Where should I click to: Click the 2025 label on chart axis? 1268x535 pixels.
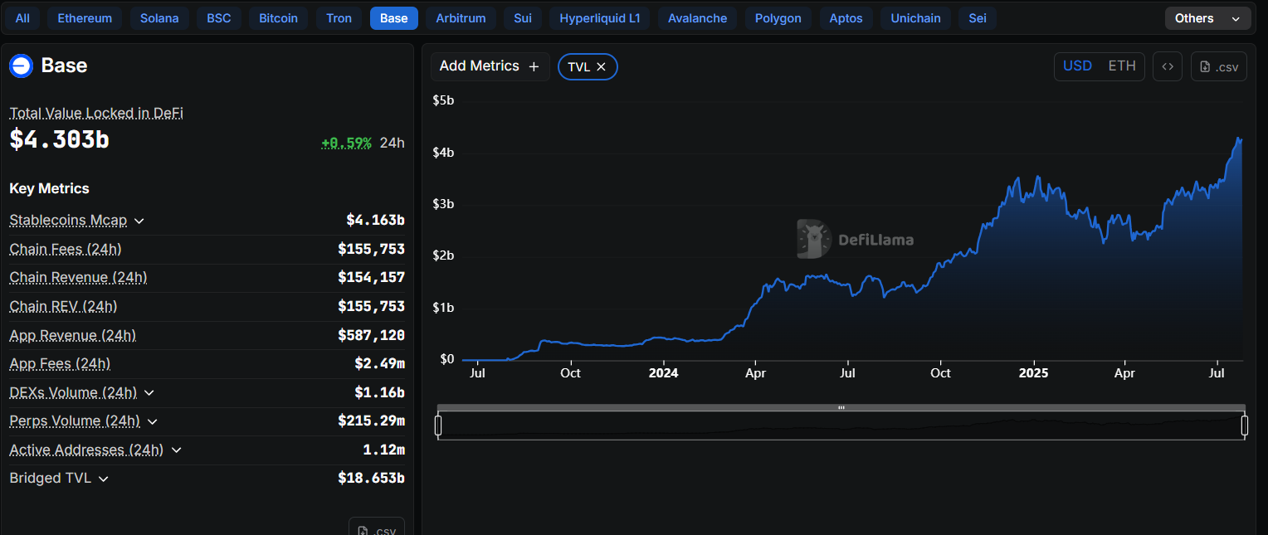tap(1033, 373)
